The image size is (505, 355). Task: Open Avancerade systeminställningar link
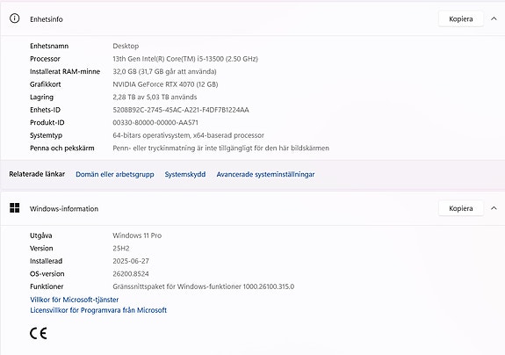click(x=265, y=174)
